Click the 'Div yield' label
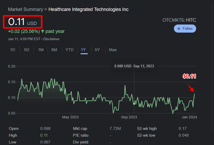 click(81, 142)
